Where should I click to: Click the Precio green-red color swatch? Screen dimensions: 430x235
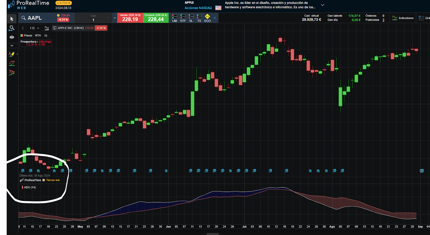(22, 35)
